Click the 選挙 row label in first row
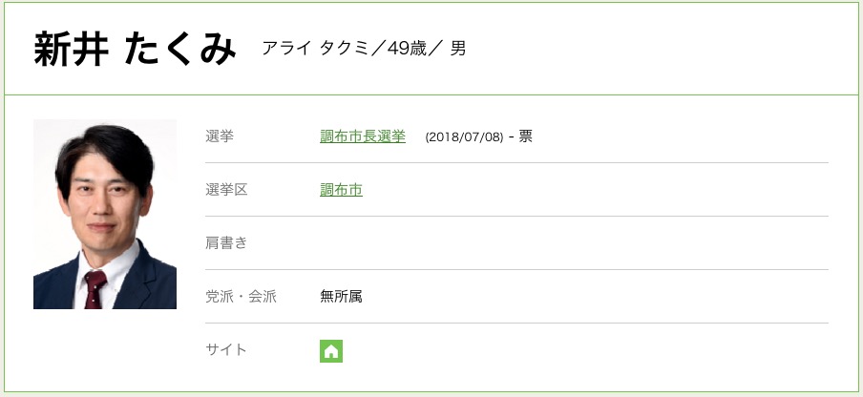This screenshot has width=863, height=397. tap(220, 136)
